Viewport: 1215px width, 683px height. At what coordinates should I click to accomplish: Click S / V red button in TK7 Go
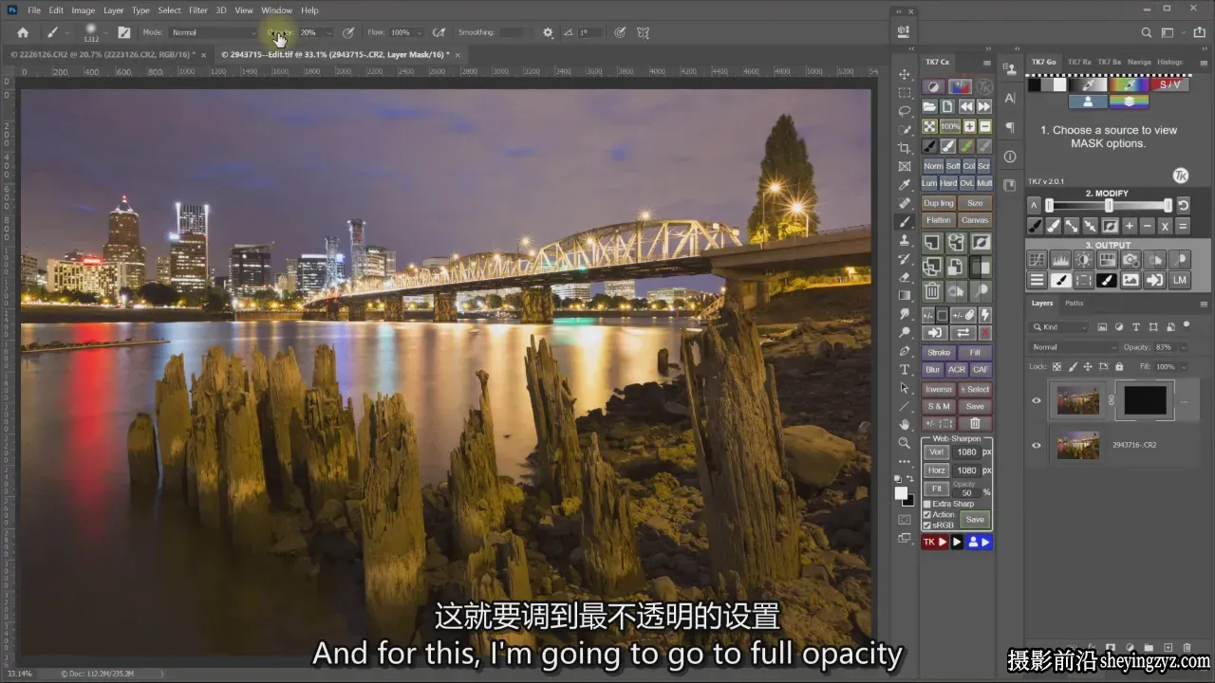click(1170, 84)
